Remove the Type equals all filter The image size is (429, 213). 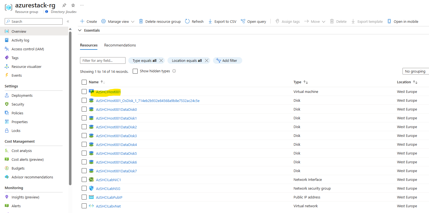click(161, 60)
